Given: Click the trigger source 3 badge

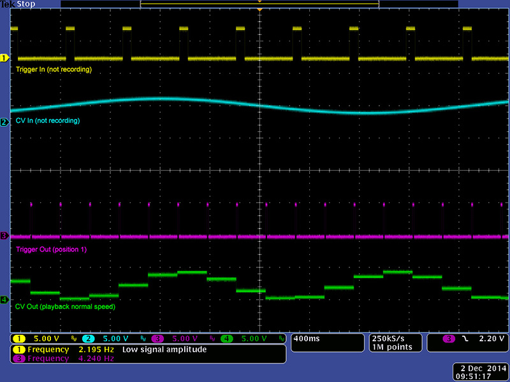Looking at the screenshot, I should 448,339.
